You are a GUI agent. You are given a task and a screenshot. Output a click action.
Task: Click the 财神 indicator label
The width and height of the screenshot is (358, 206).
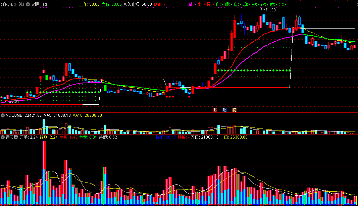(159, 4)
